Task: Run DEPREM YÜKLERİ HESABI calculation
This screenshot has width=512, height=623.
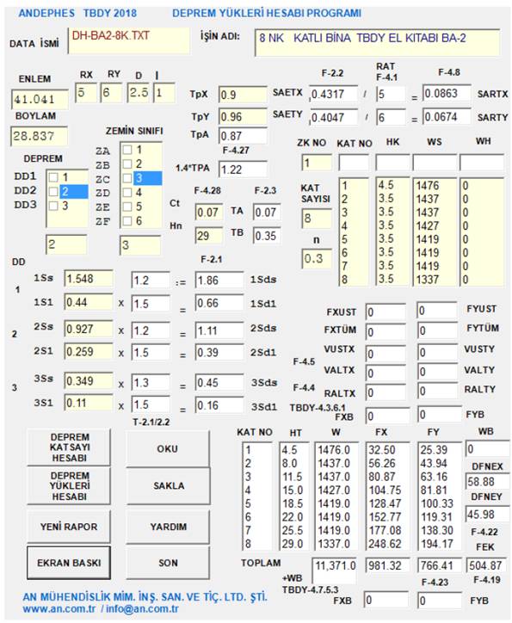Action: pos(69,486)
